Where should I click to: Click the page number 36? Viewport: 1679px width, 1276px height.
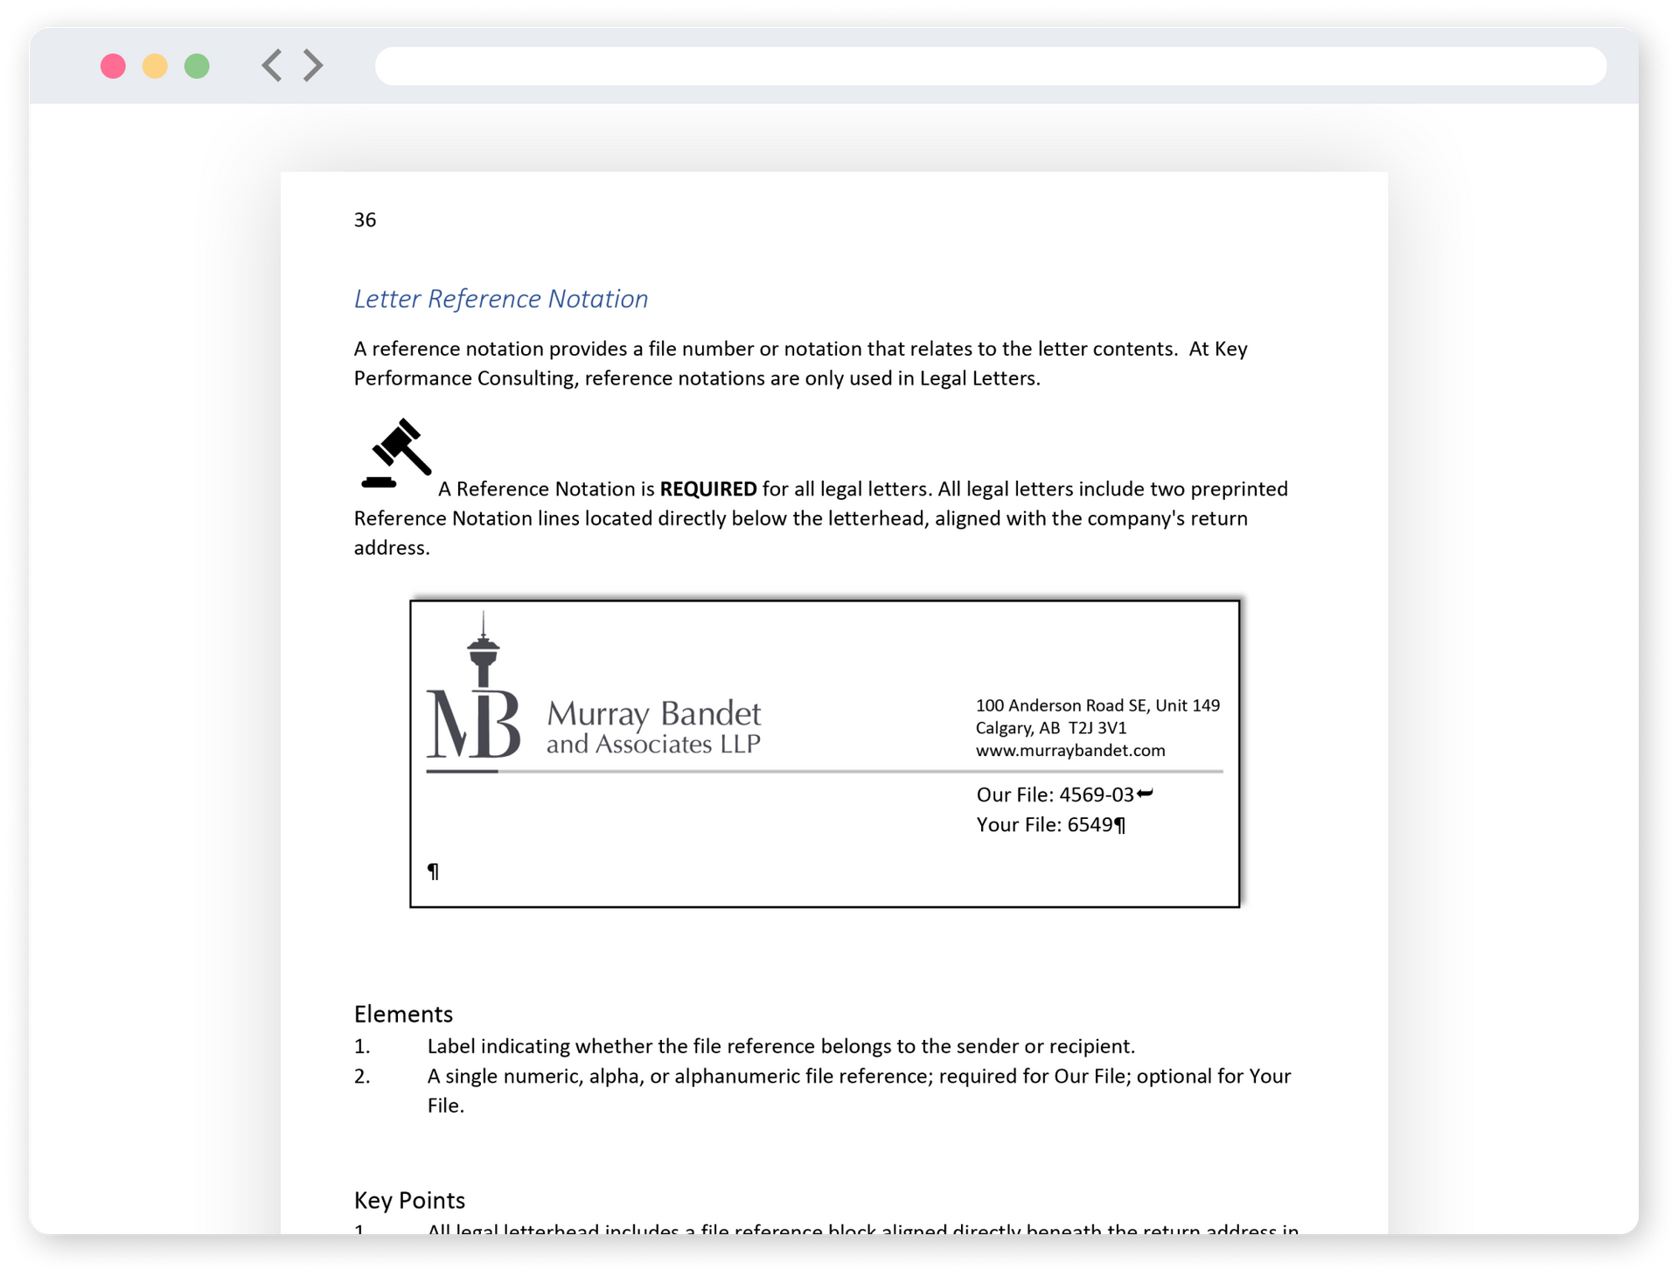[x=365, y=220]
